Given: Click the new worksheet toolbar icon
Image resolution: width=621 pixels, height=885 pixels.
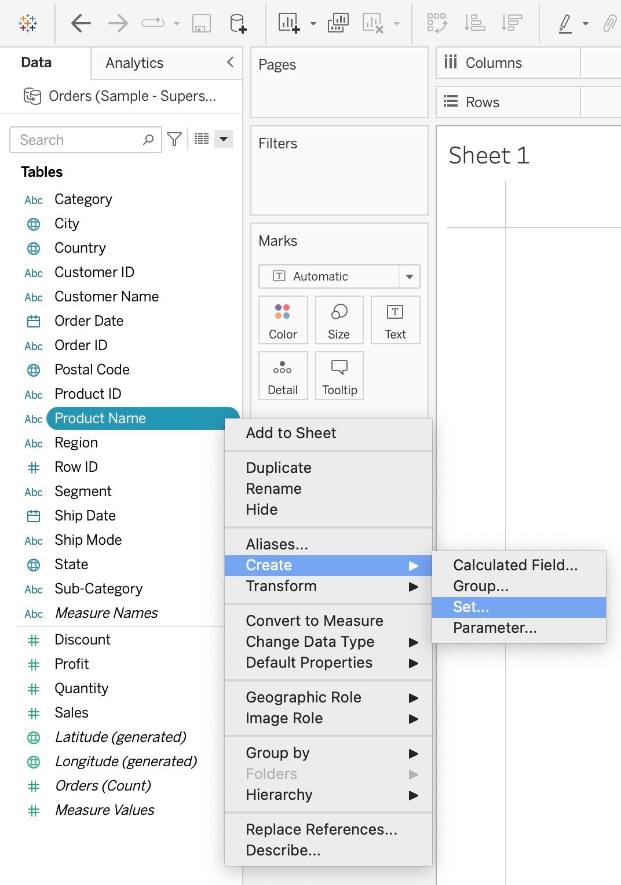Looking at the screenshot, I should pos(289,24).
